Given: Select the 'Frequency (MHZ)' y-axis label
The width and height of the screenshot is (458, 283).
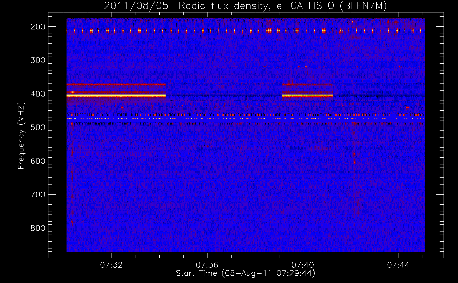Looking at the screenshot, I should [21, 136].
